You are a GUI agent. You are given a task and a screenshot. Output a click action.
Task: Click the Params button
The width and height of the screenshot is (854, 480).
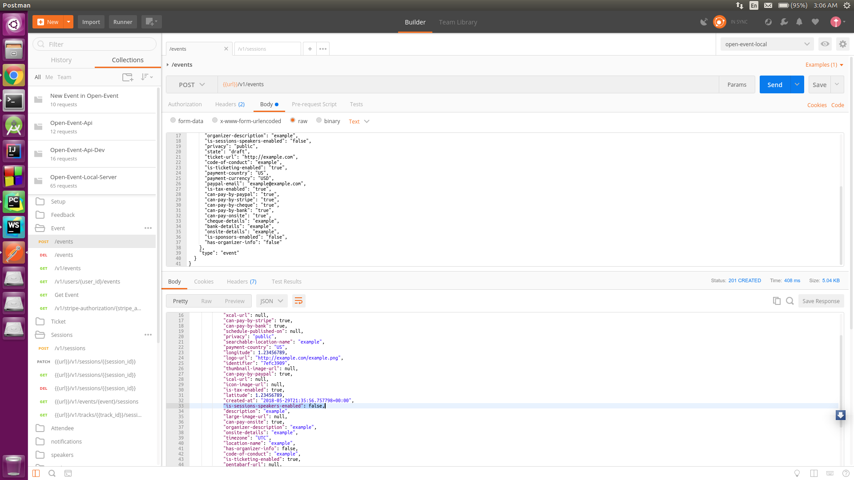[x=737, y=84]
